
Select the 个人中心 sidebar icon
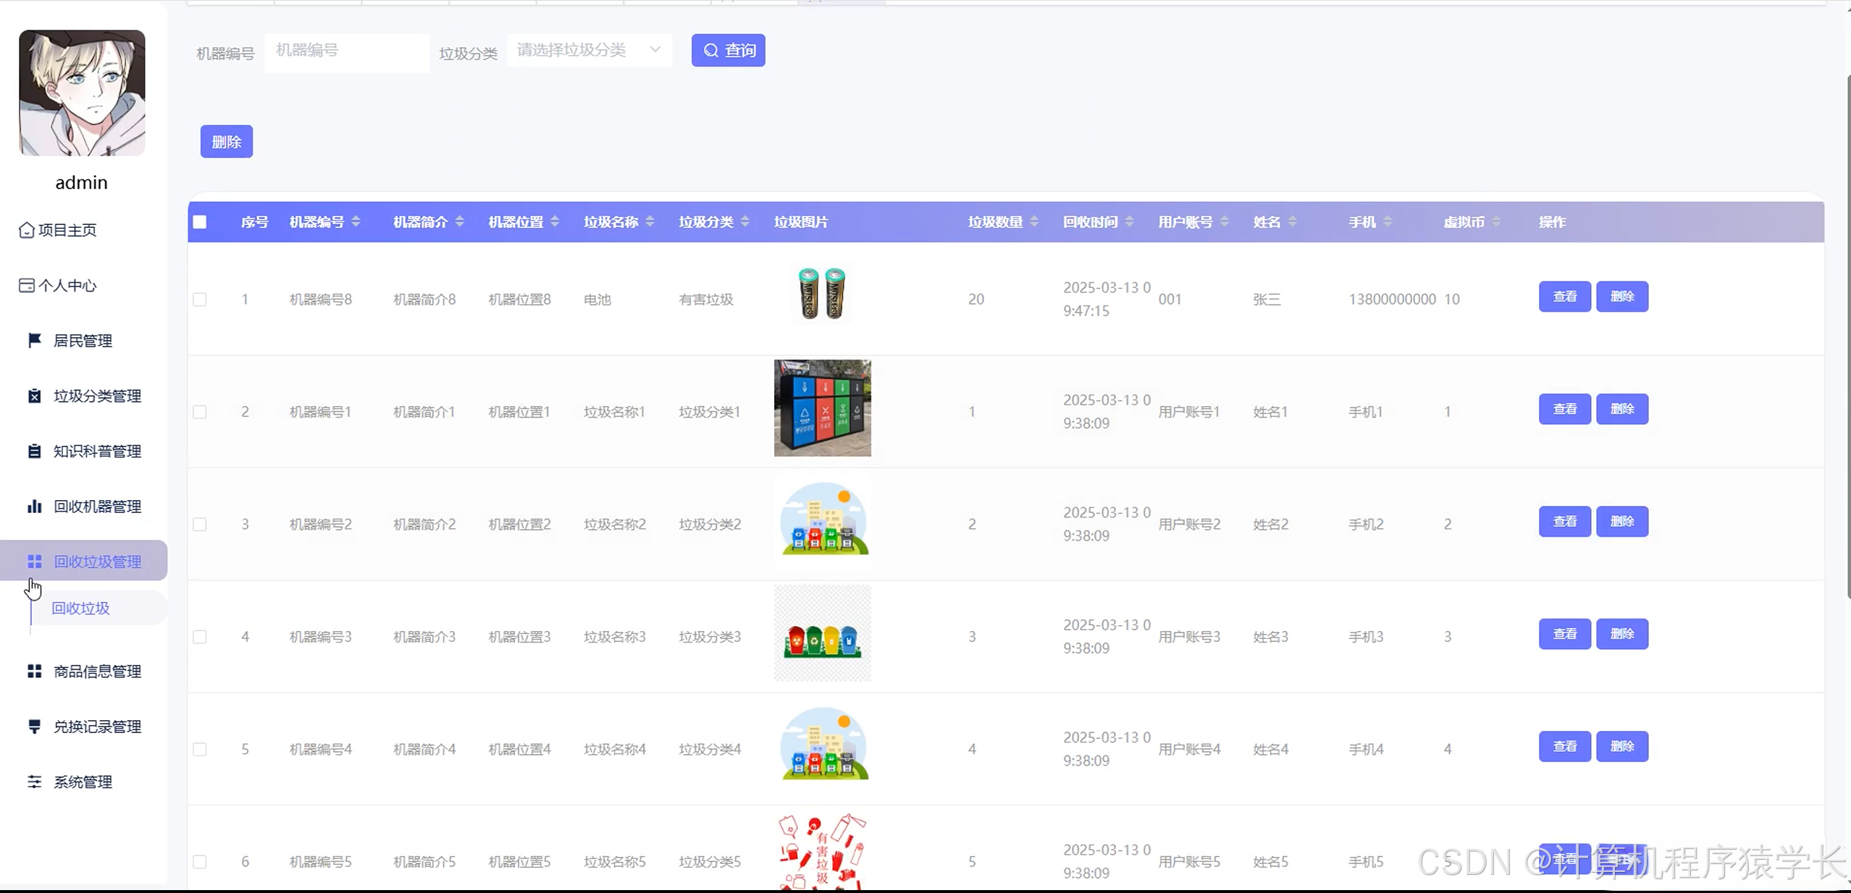tap(27, 285)
